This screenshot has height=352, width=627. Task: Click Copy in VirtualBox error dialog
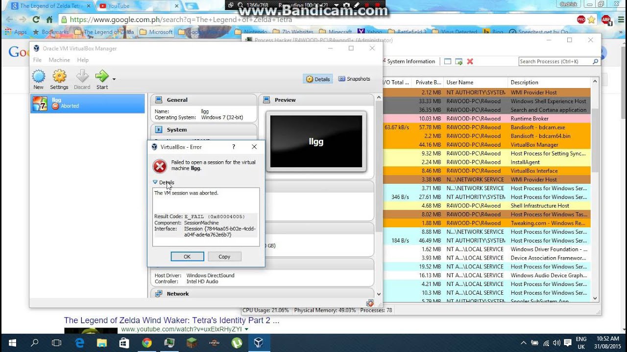coord(224,257)
